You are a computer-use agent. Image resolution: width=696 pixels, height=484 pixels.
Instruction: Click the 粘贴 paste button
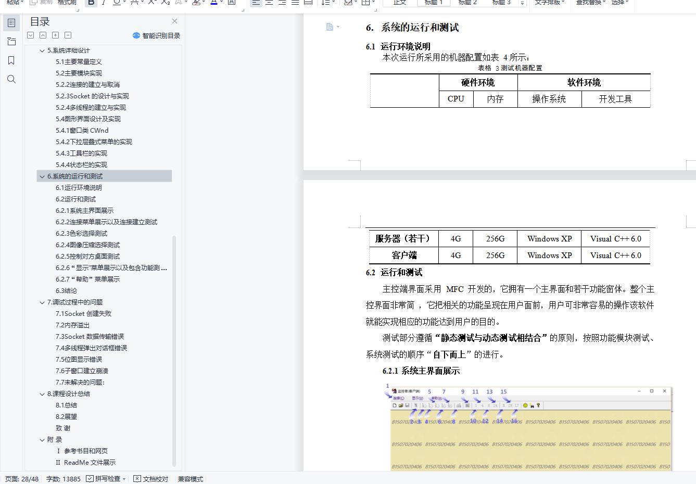coord(15,2)
